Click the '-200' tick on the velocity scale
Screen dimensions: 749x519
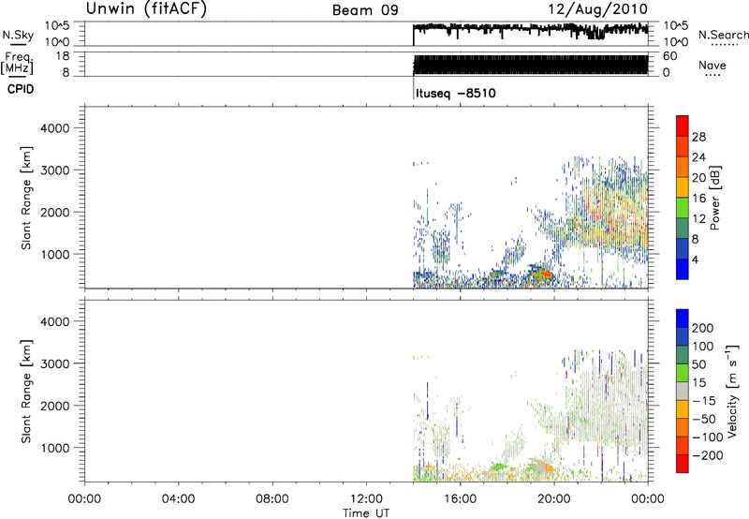pyautogui.click(x=708, y=455)
